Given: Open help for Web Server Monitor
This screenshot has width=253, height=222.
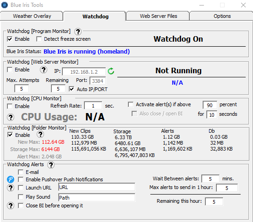Looking at the screenshot, I should [44, 70].
